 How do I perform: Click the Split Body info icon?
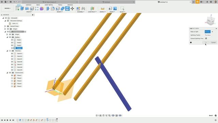[191, 42]
